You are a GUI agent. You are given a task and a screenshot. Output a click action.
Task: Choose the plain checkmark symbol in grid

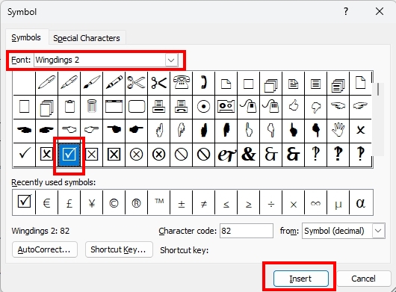(24, 154)
